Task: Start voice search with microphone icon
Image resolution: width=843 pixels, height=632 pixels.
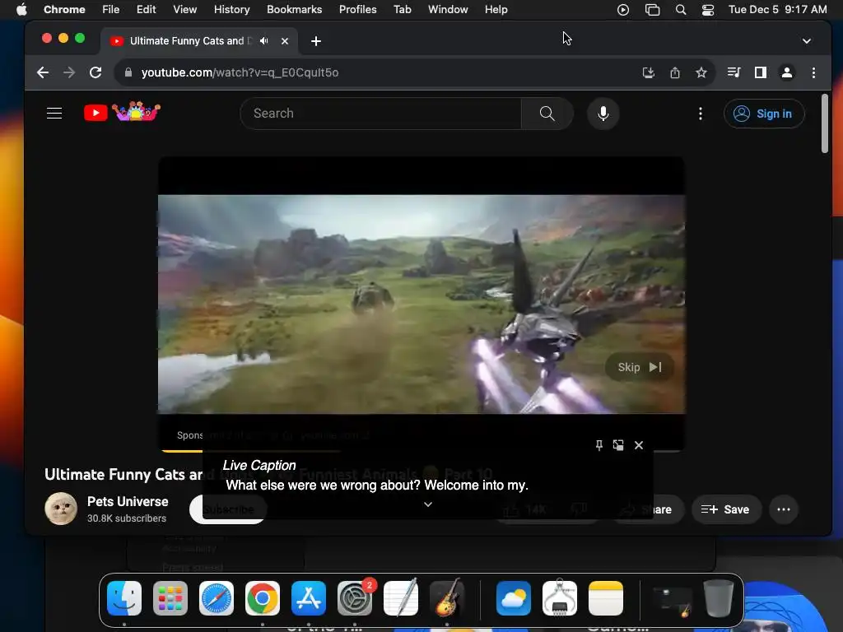Action: pyautogui.click(x=603, y=114)
